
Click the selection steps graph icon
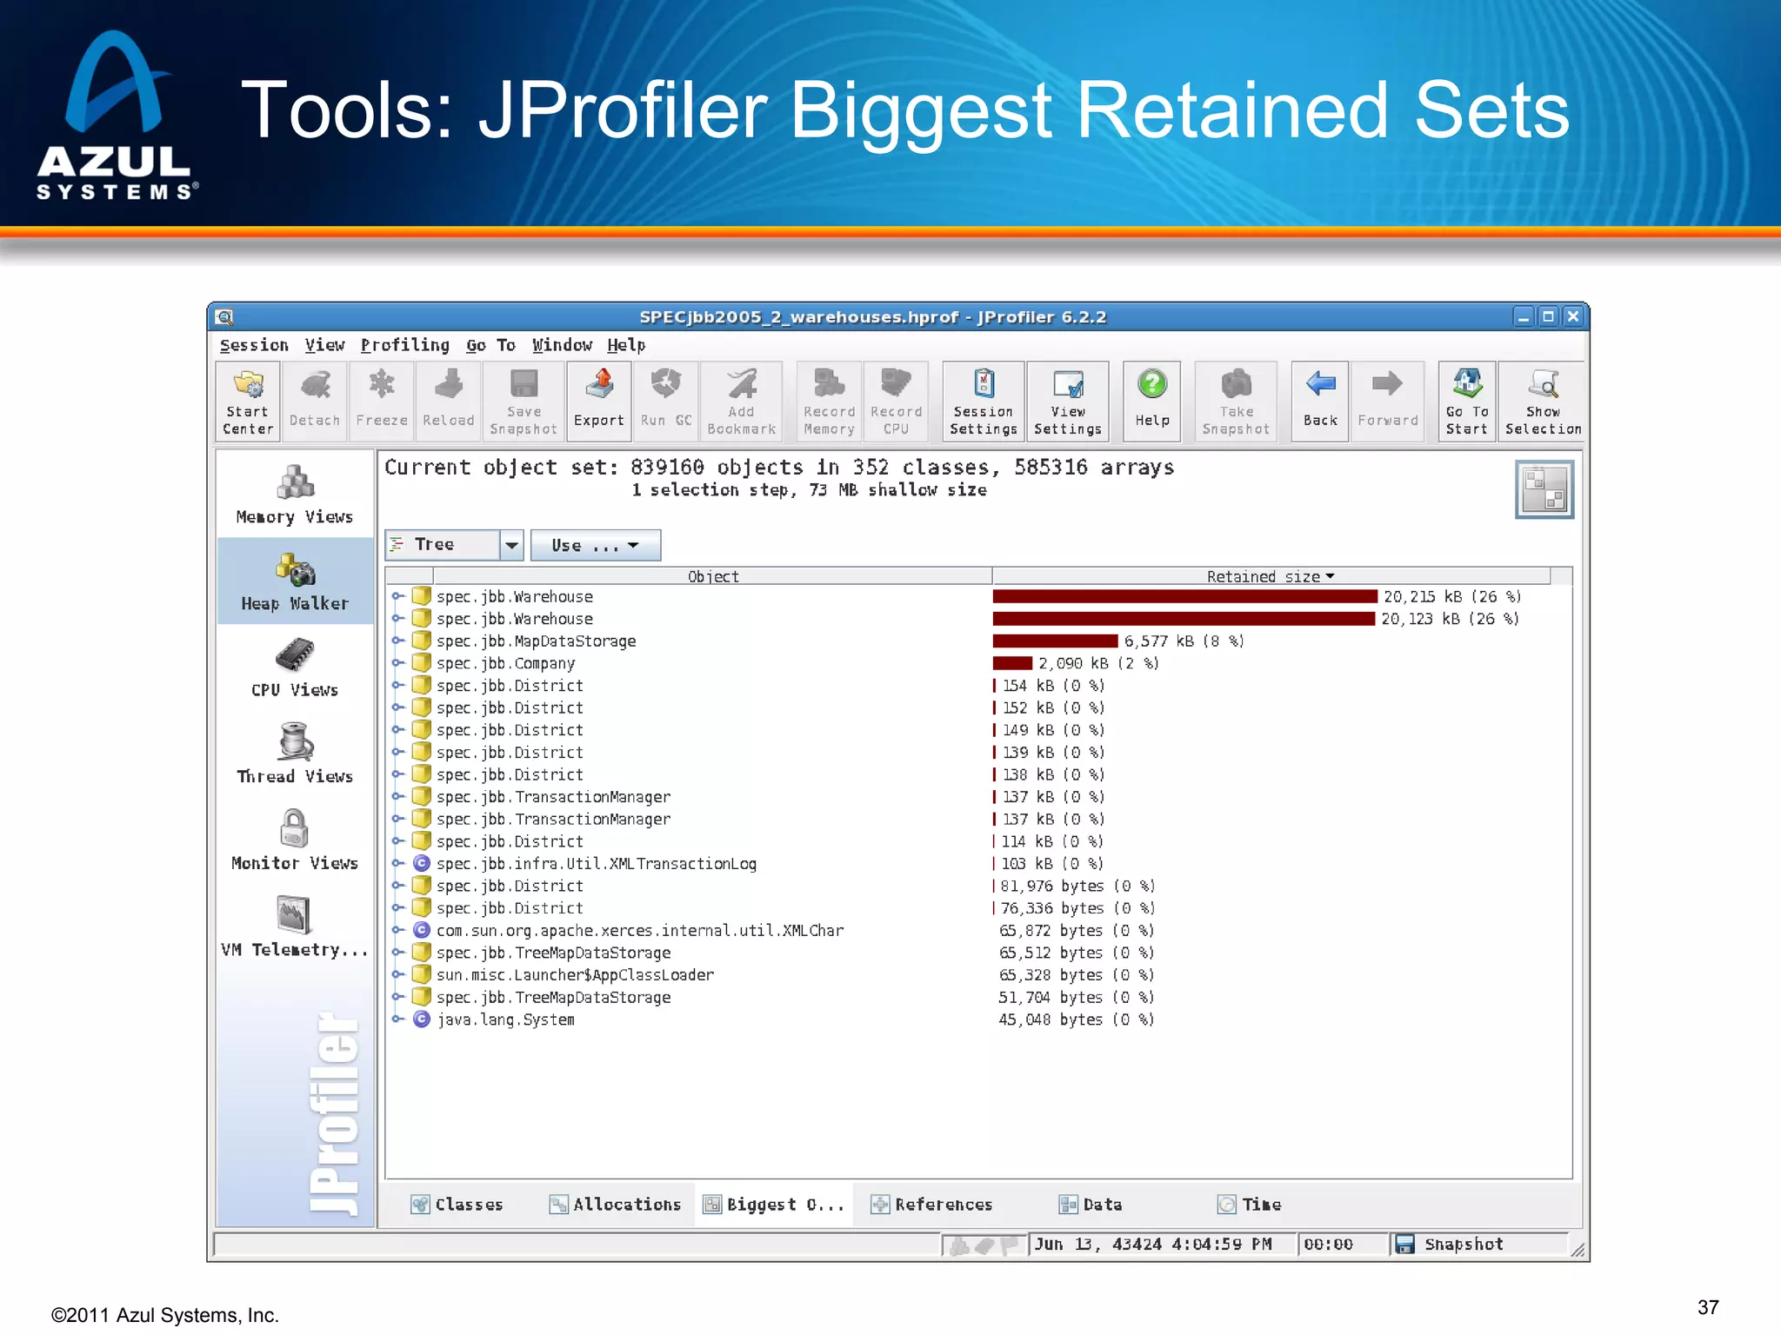tap(1544, 490)
